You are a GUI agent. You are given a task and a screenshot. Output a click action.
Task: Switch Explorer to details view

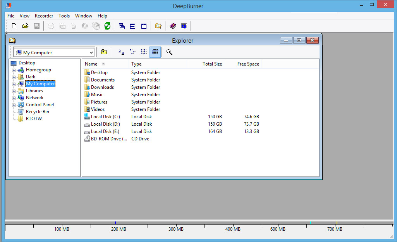[155, 52]
